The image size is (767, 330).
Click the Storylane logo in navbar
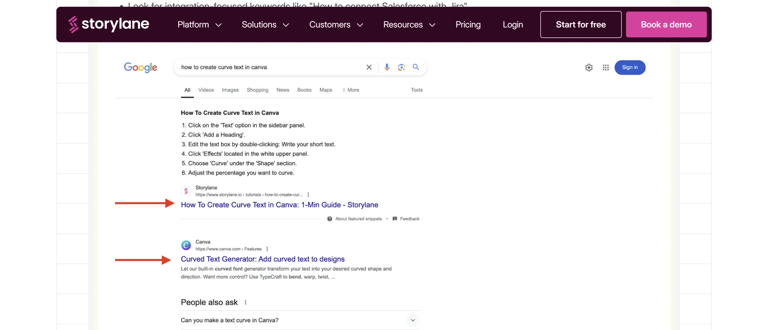(109, 24)
